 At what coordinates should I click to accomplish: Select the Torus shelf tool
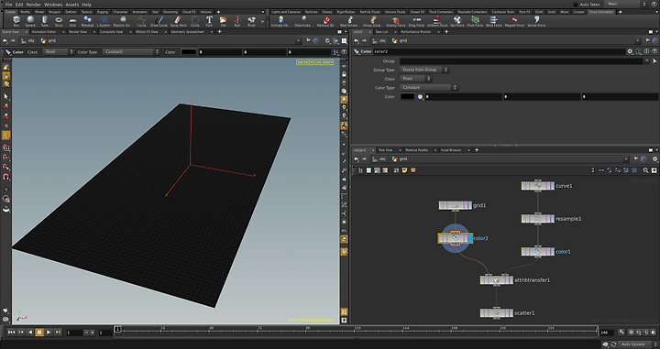pos(59,21)
